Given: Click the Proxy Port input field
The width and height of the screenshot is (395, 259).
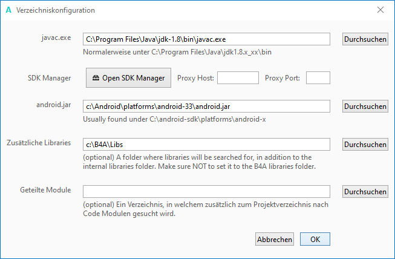Looking at the screenshot, I should (318, 78).
